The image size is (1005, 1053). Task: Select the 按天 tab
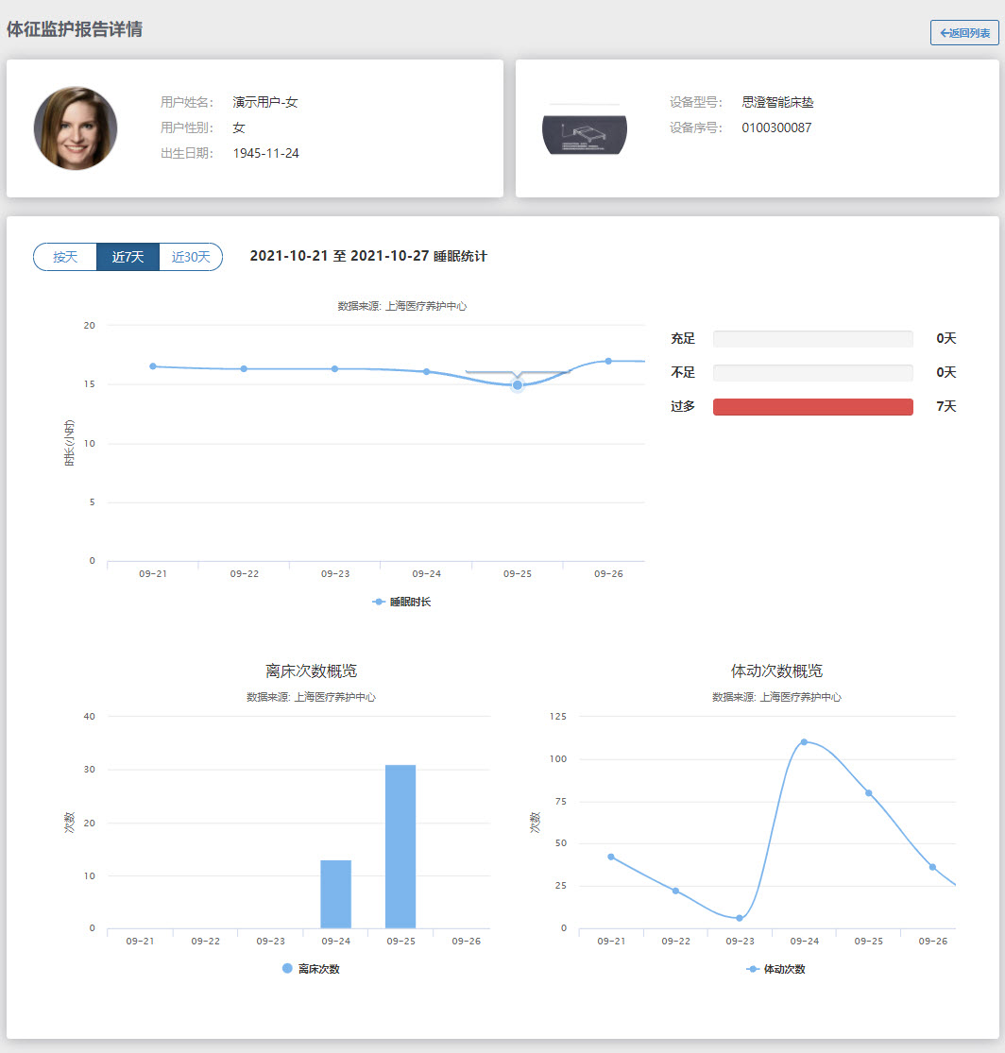pyautogui.click(x=65, y=257)
